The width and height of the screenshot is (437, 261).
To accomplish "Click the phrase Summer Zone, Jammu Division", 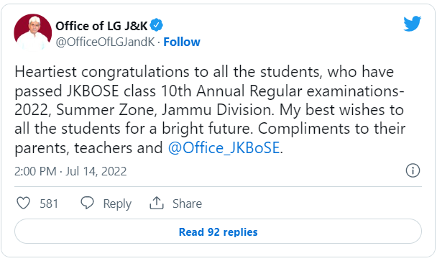I will click(165, 110).
